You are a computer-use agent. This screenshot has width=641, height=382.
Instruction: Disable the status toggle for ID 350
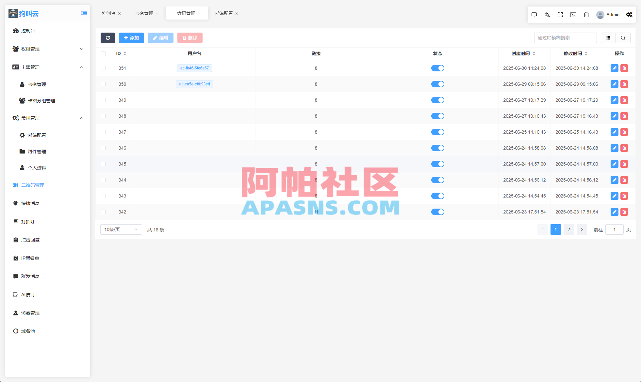click(x=438, y=84)
